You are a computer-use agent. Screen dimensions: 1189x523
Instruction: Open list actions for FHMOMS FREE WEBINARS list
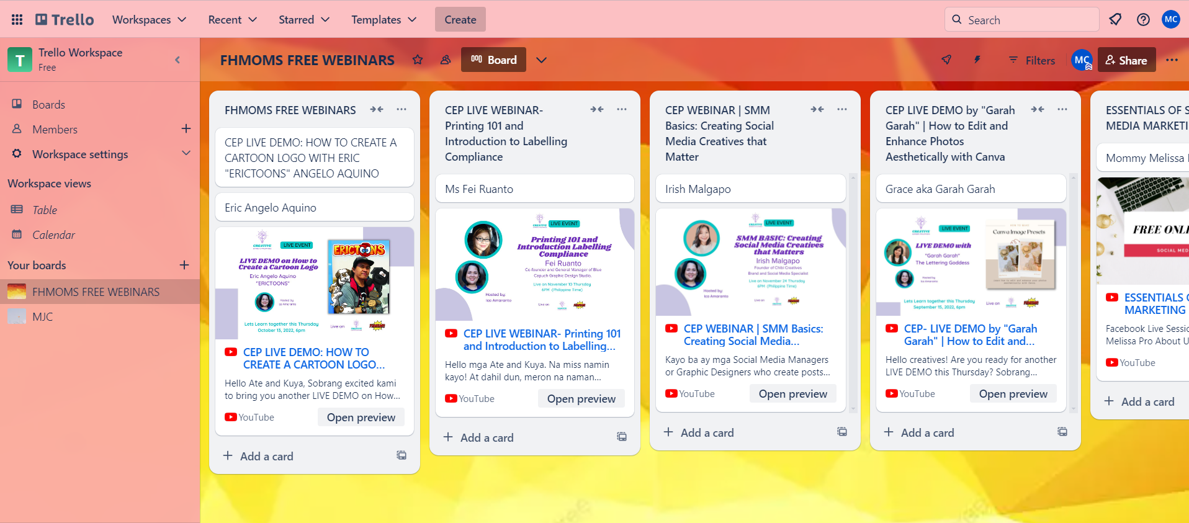tap(402, 109)
